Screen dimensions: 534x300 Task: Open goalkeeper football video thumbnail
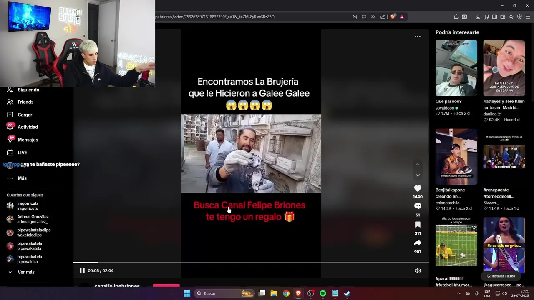point(456,245)
